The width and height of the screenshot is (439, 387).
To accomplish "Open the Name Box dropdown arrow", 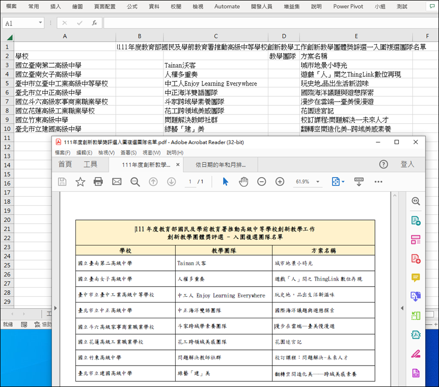I will click(40, 23).
